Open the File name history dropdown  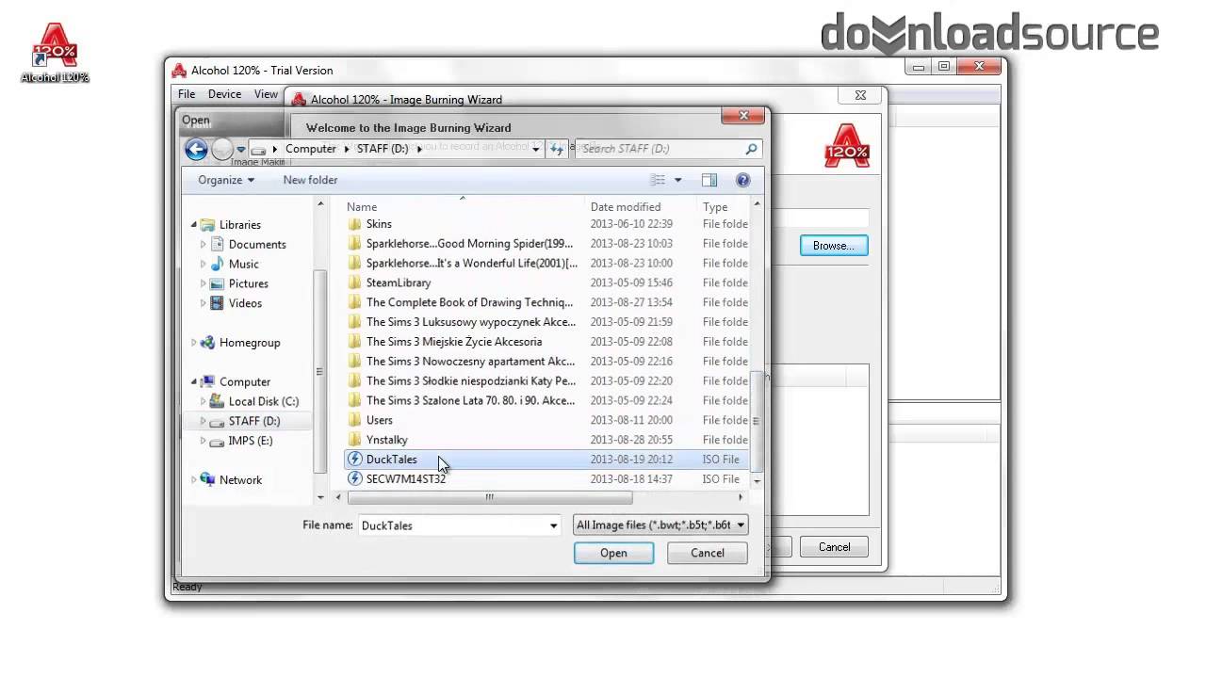coord(554,525)
